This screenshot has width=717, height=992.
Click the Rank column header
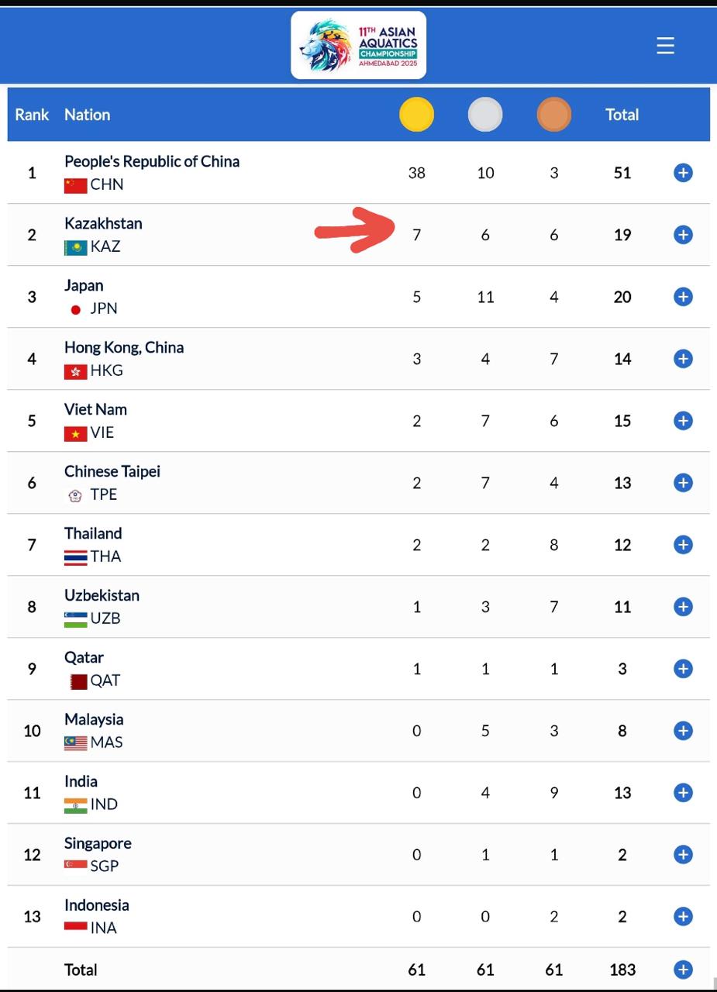coord(32,115)
